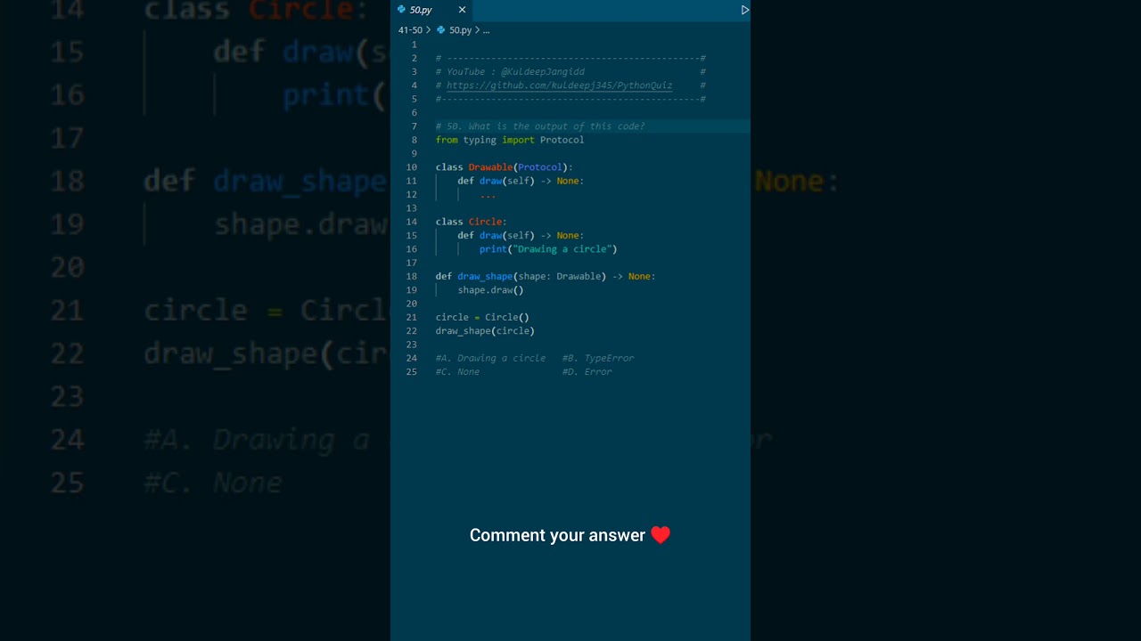Click the 'from' keyword on line 8

pos(447,140)
